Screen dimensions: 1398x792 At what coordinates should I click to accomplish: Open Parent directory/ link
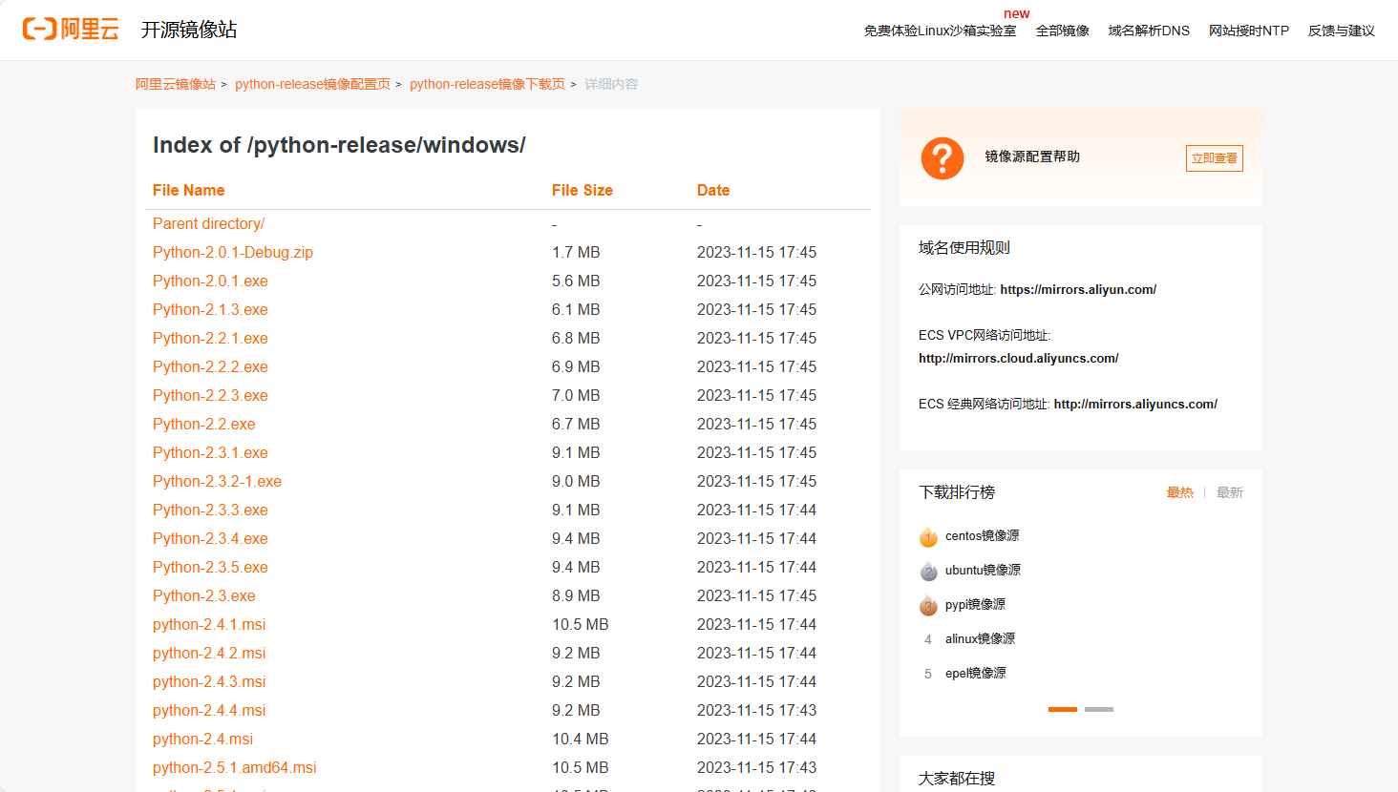pos(208,223)
